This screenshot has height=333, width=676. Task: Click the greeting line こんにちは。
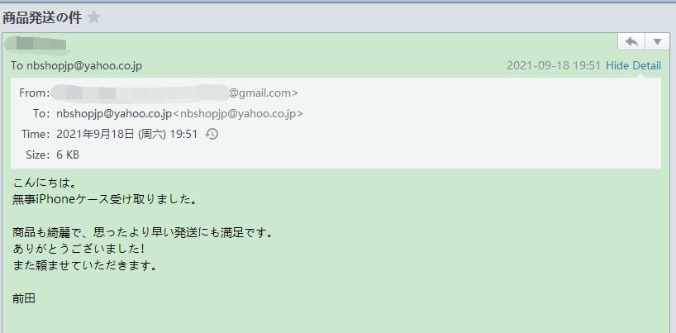[x=45, y=183]
